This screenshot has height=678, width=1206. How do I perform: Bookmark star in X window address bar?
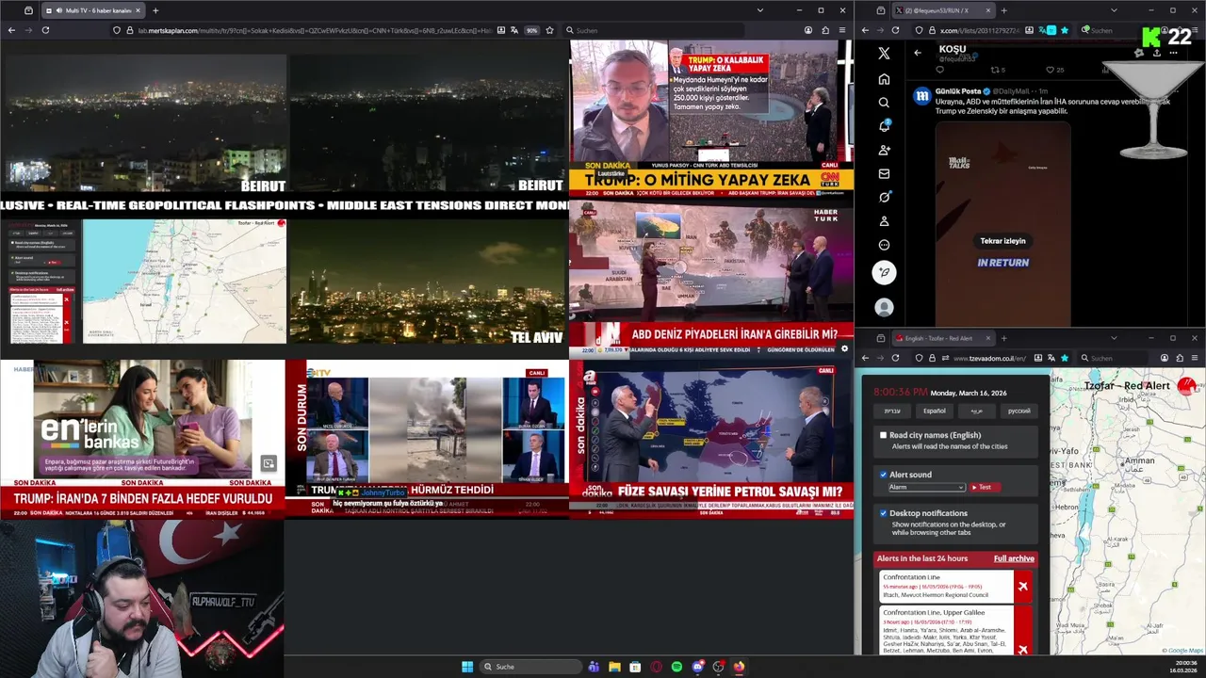tap(1065, 30)
